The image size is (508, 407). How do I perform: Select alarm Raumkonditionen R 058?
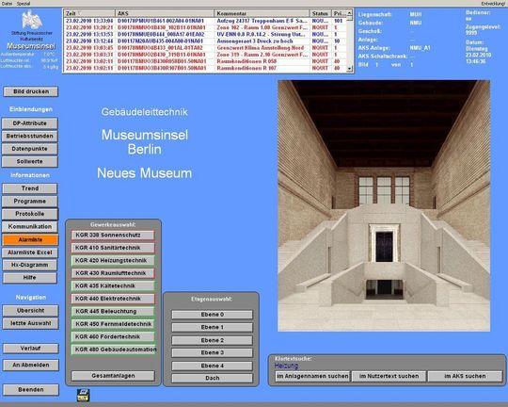click(205, 61)
